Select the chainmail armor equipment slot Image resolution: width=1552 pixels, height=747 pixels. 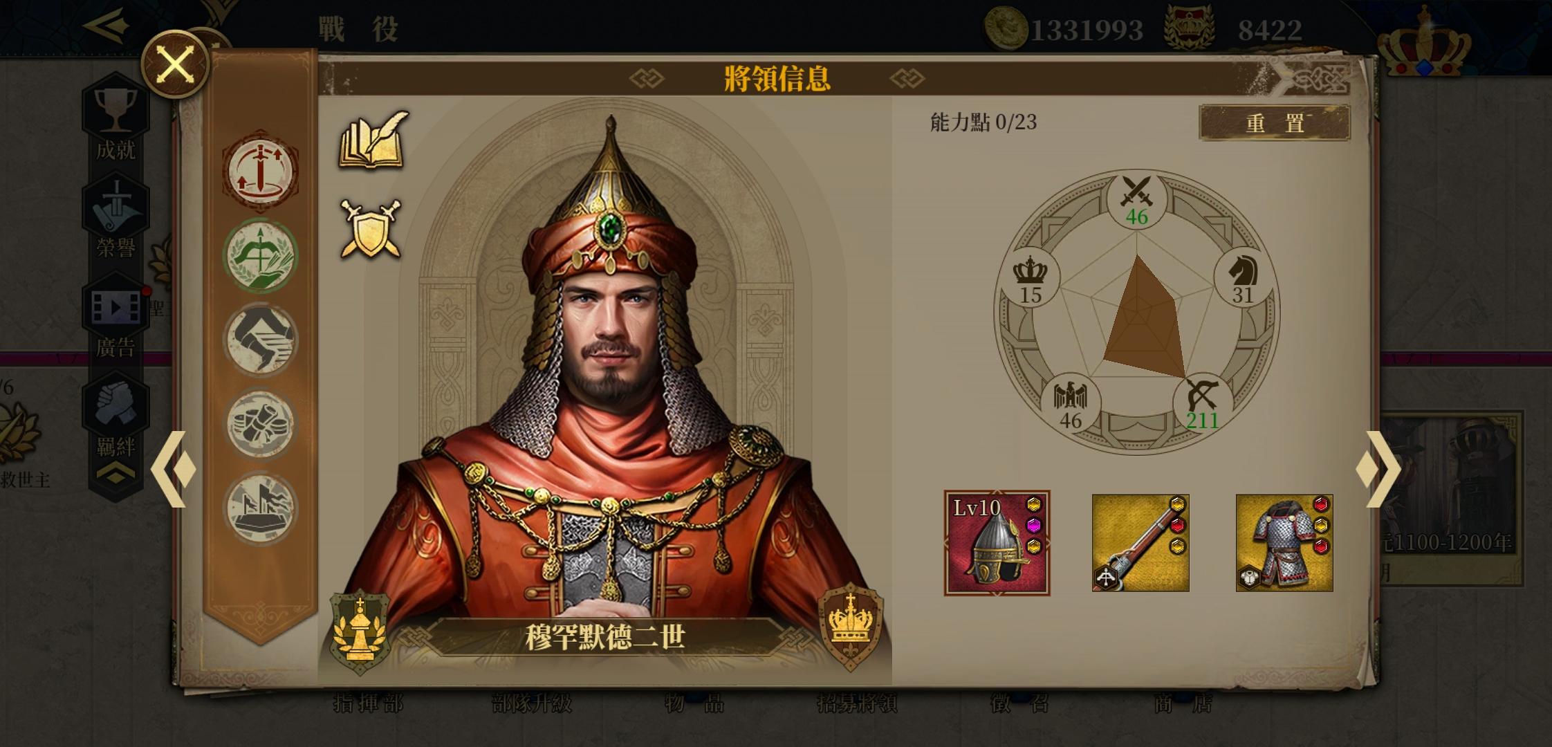[1284, 543]
